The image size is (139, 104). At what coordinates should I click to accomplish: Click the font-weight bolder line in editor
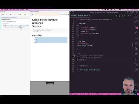pos(85,46)
